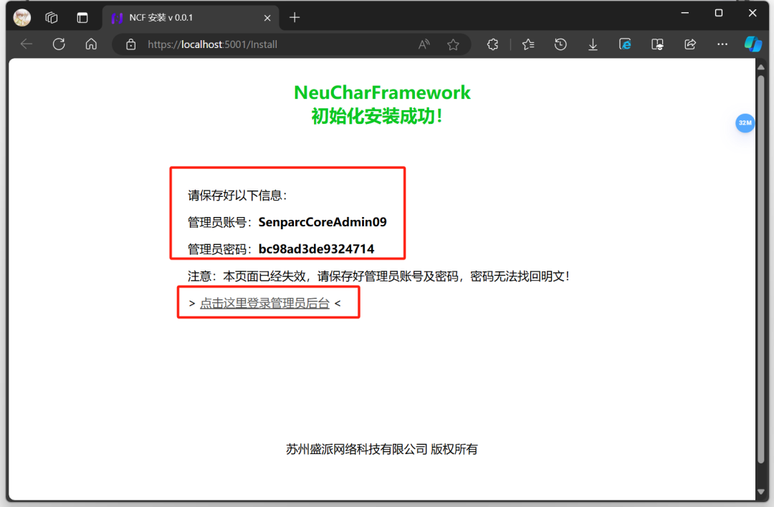774x507 pixels.
Task: View site information lock icon
Action: (x=131, y=44)
